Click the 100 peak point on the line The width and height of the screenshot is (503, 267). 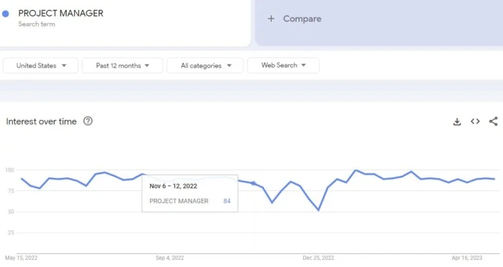[356, 170]
